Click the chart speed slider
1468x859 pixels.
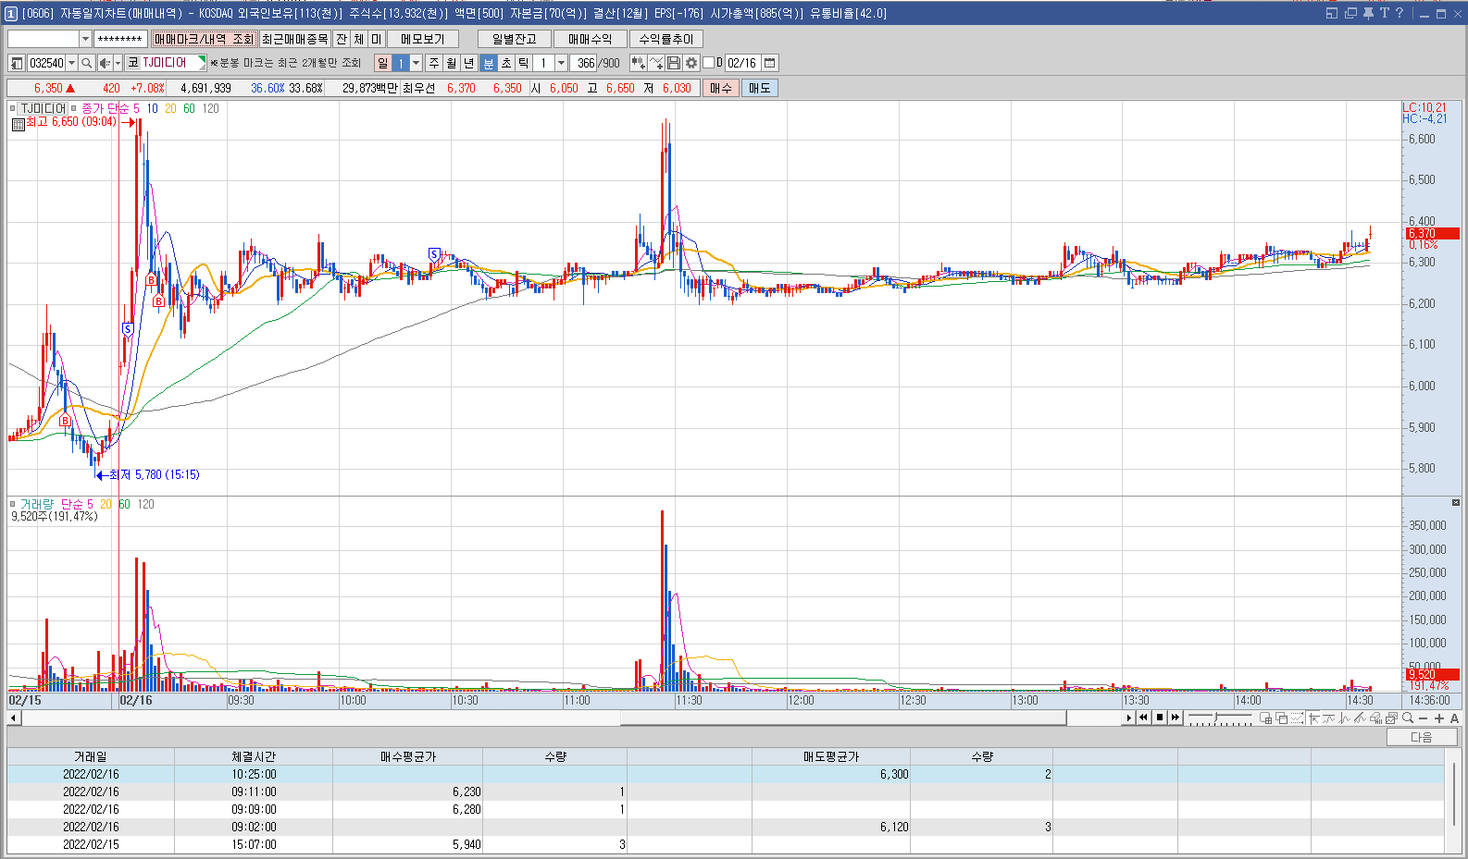point(1220,718)
